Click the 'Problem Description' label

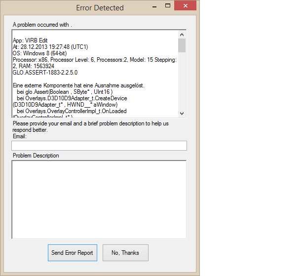36,156
